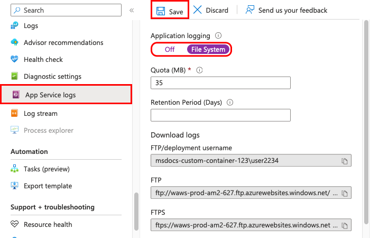Viewport: 370px width, 238px height.
Task: Open Diagnostic settings page
Action: pyautogui.click(x=52, y=76)
